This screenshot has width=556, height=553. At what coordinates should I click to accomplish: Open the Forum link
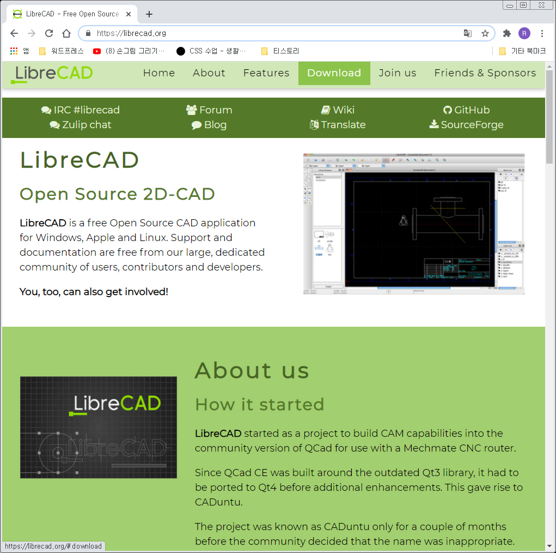[209, 110]
